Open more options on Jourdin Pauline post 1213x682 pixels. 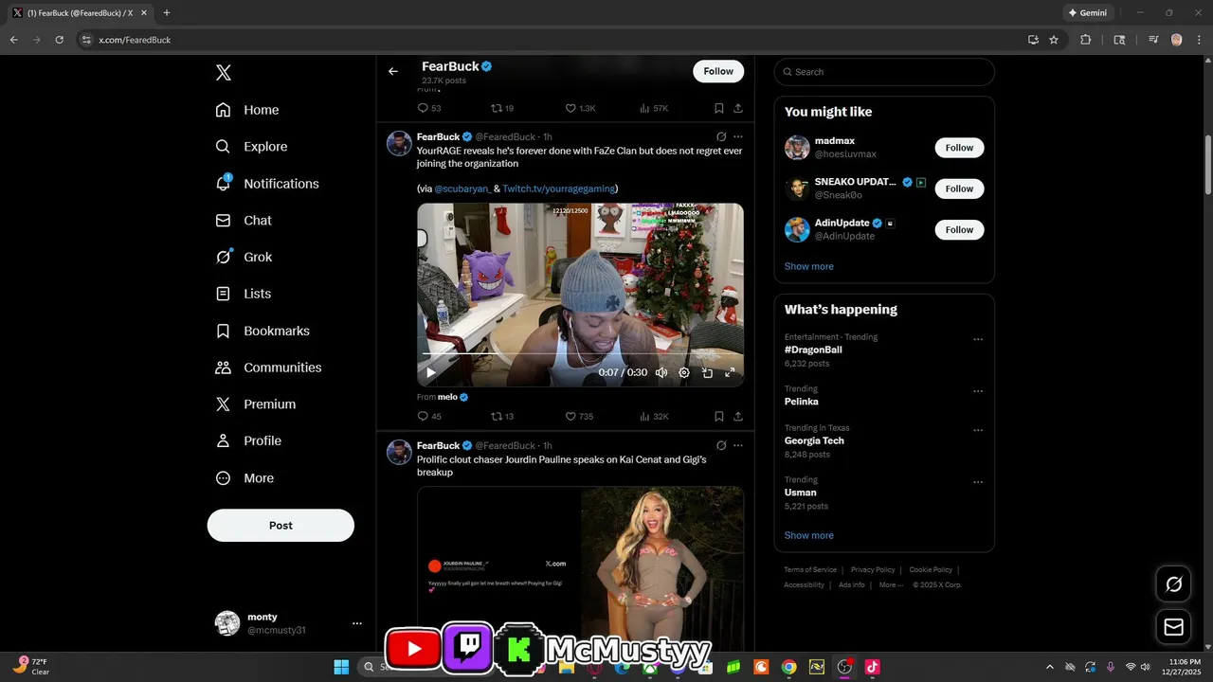click(738, 445)
